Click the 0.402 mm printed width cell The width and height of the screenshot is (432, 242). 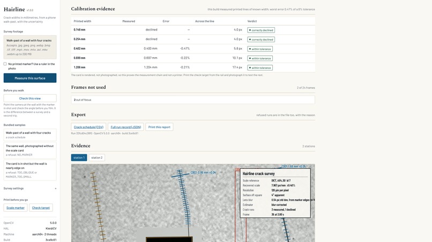pyautogui.click(x=80, y=48)
